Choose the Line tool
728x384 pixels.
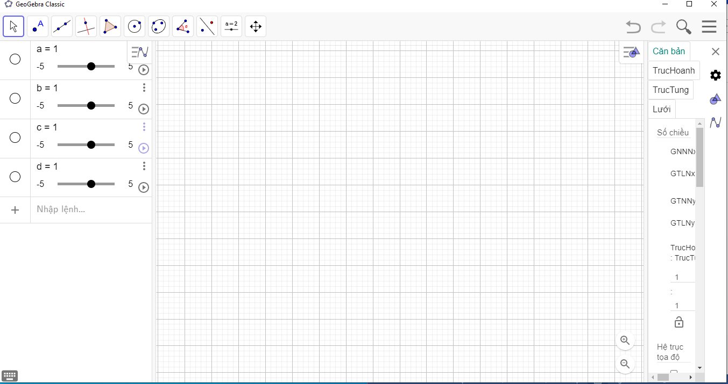(62, 26)
